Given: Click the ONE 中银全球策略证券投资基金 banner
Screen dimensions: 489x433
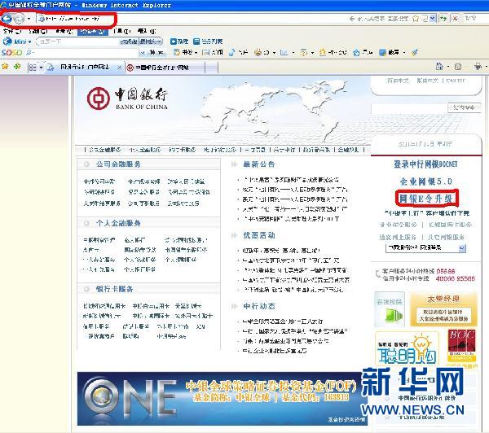Looking at the screenshot, I should (222, 399).
